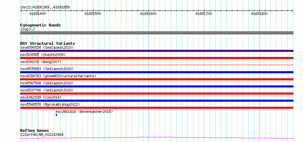The height and width of the screenshot is (142, 303).
Task: Select the nsv6547508 (Sedlazeck2020) label
Action: point(47,83)
